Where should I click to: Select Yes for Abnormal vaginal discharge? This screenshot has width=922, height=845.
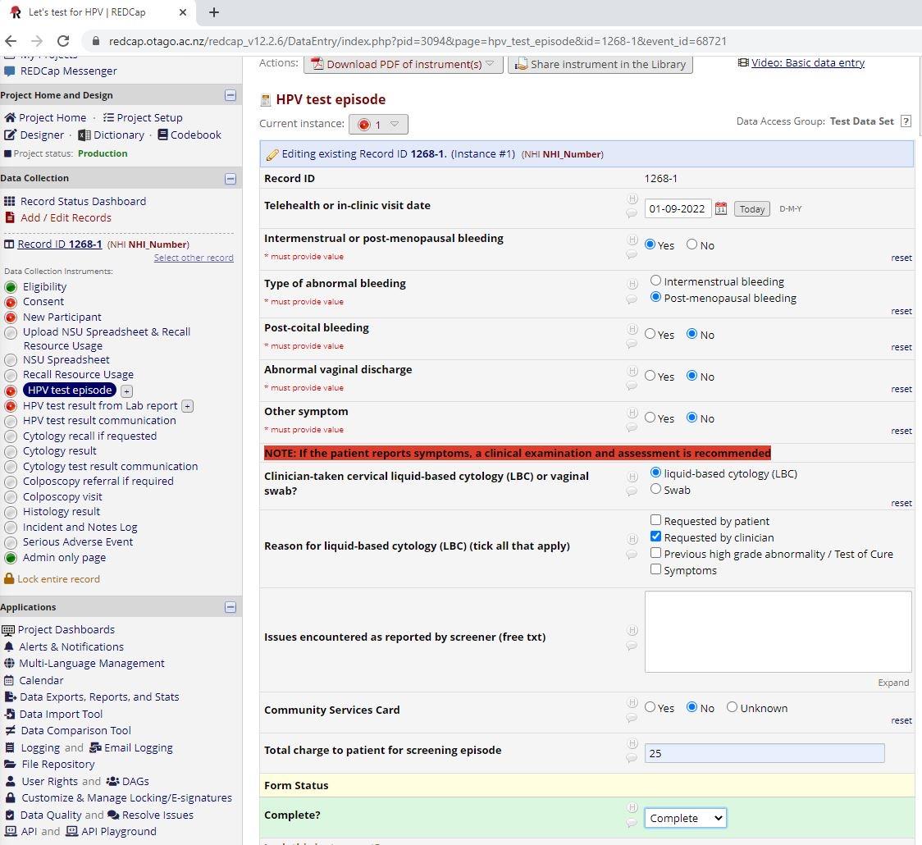[650, 375]
